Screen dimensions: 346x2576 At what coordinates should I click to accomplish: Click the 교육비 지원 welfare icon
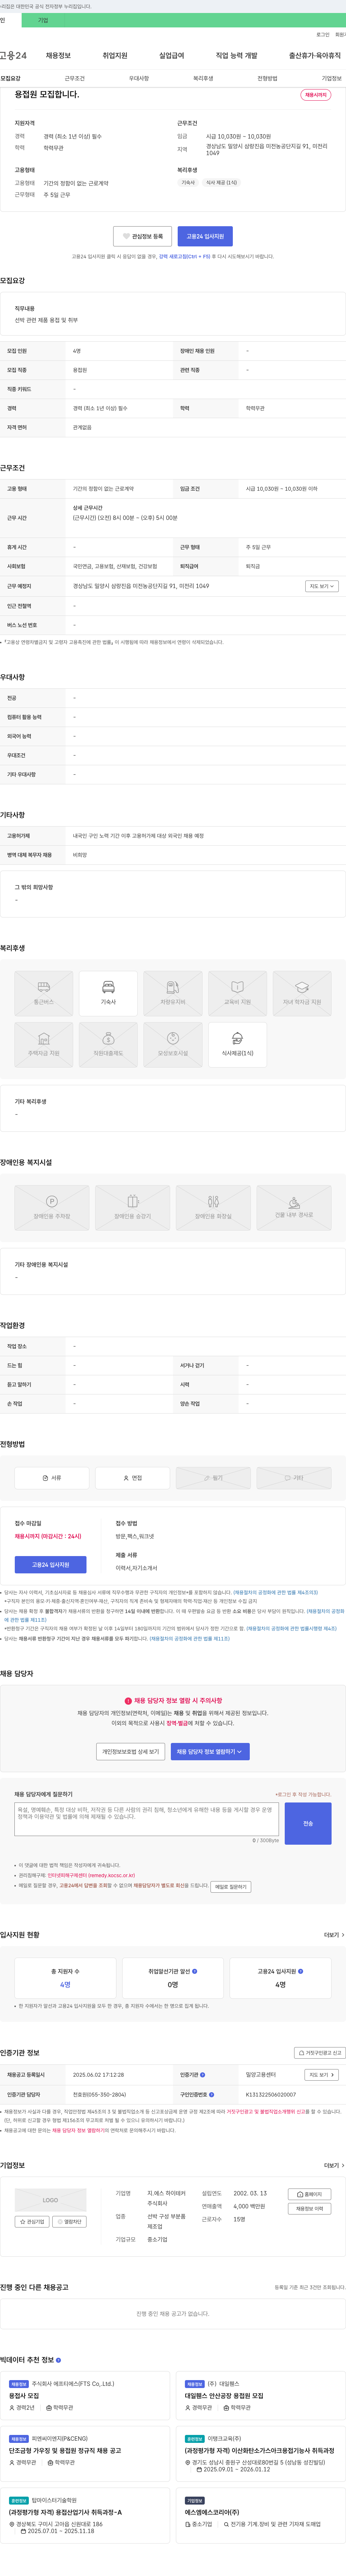pyautogui.click(x=237, y=993)
